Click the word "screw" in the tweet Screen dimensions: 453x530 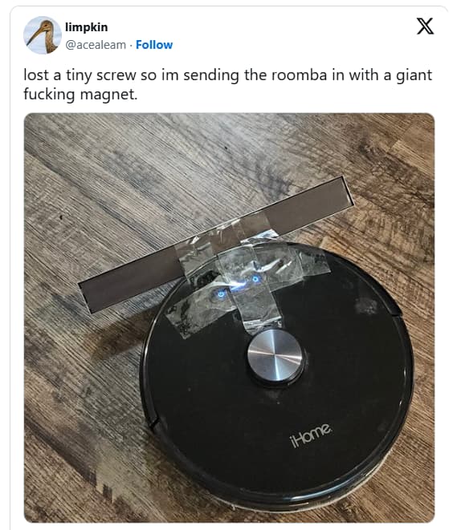click(x=116, y=75)
